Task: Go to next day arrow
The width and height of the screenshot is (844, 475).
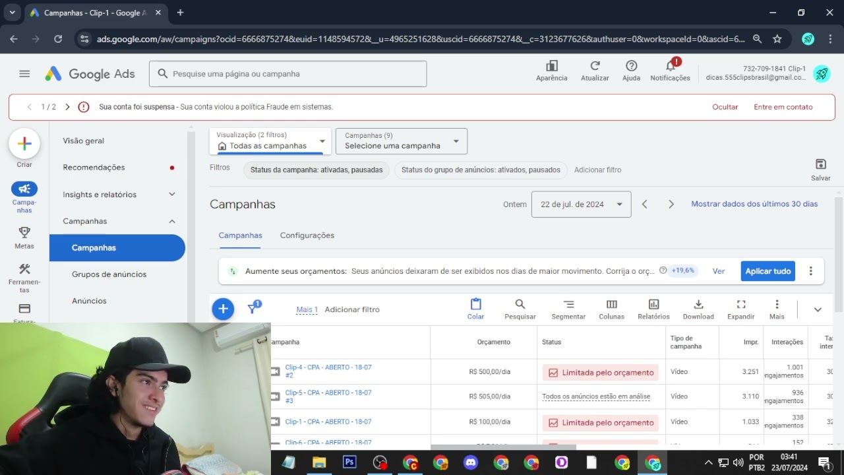Action: (671, 205)
